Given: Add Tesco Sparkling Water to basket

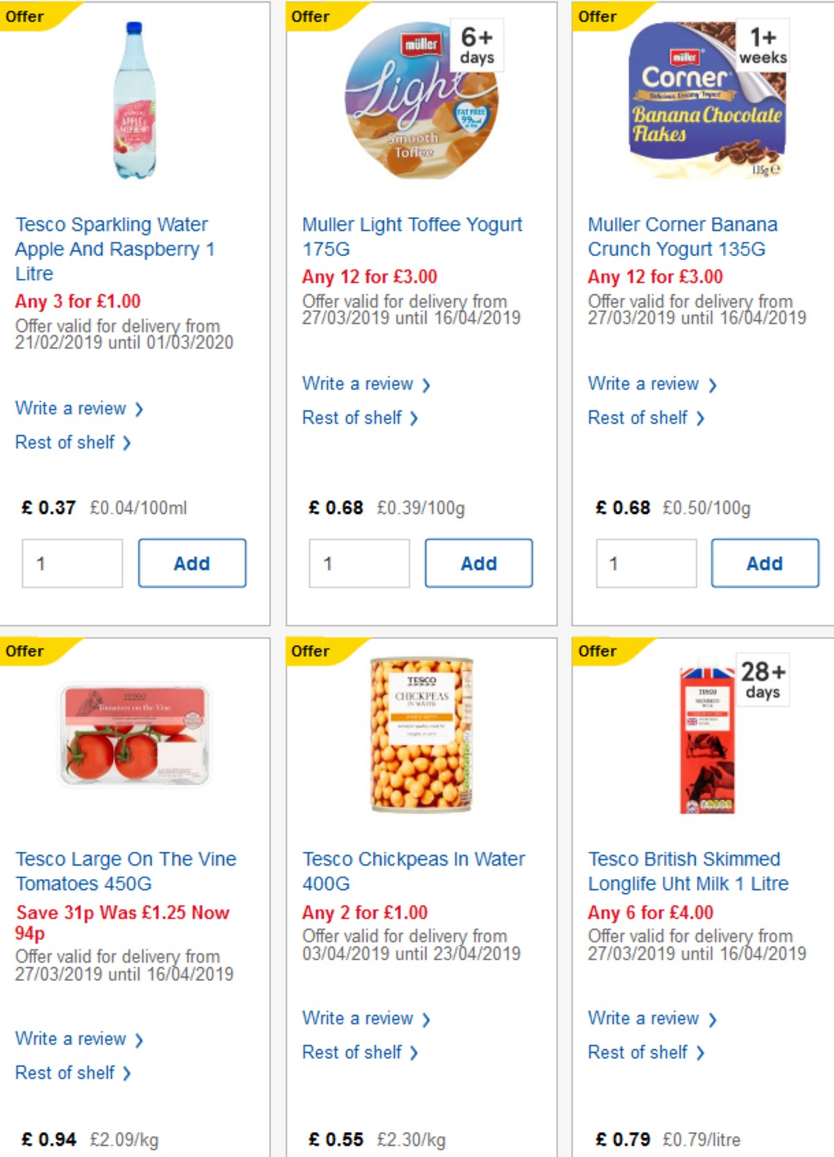Looking at the screenshot, I should coord(192,563).
